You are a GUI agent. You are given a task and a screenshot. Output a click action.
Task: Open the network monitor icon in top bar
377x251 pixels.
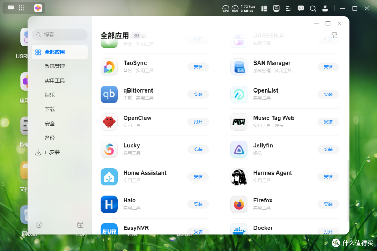click(276, 8)
